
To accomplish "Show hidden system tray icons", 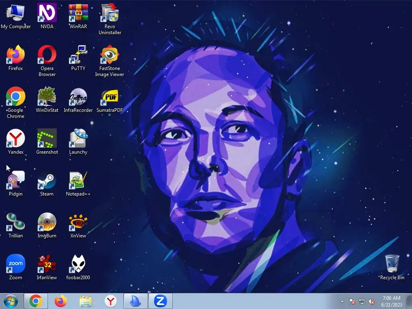I will coord(342,301).
